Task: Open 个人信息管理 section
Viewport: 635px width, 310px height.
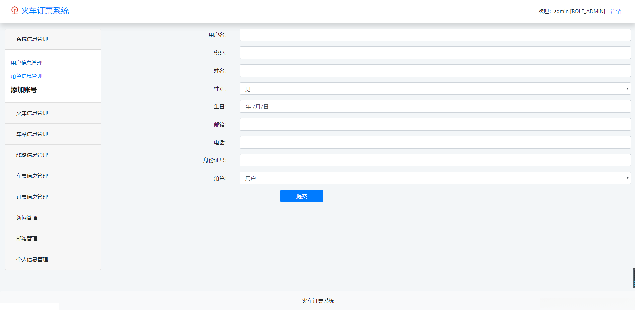Action: 32,259
